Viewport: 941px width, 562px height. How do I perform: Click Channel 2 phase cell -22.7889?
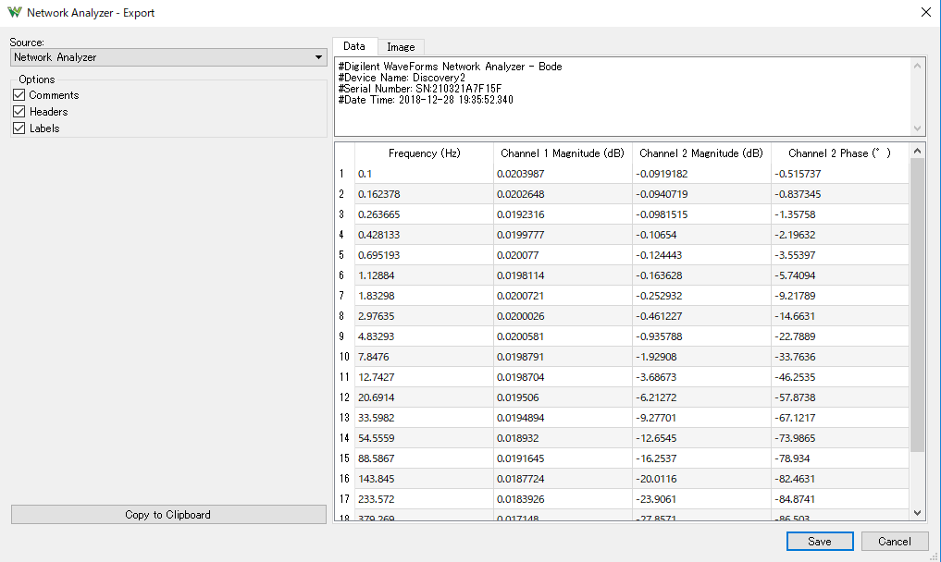pyautogui.click(x=840, y=336)
